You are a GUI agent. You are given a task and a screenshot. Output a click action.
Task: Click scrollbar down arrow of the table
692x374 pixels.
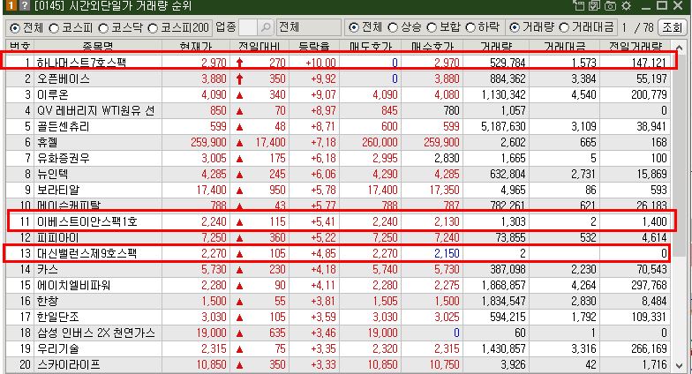679,365
